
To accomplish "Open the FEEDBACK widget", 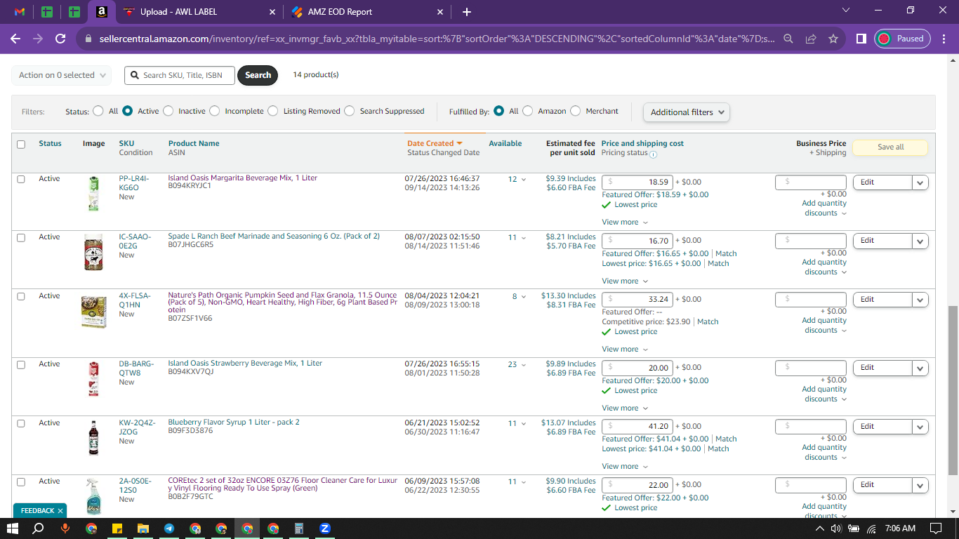I will click(x=38, y=511).
